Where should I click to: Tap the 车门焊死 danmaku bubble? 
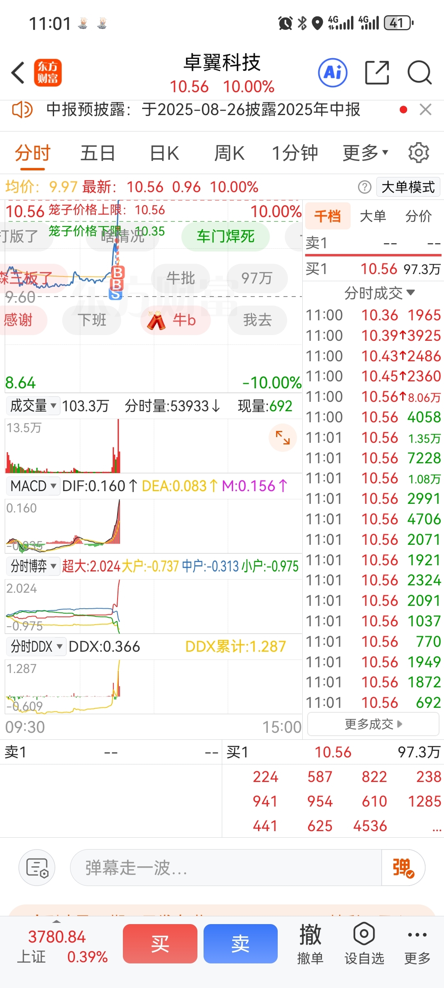(x=225, y=236)
